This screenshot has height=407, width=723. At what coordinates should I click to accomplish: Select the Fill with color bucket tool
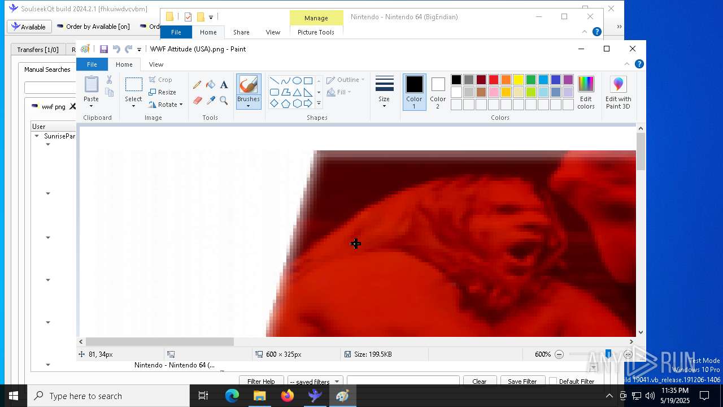(211, 85)
